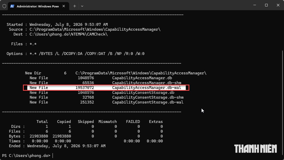This screenshot has width=284, height=160.
Task: Select CapabilityAccessManager.db-shm file name
Action: (x=146, y=83)
